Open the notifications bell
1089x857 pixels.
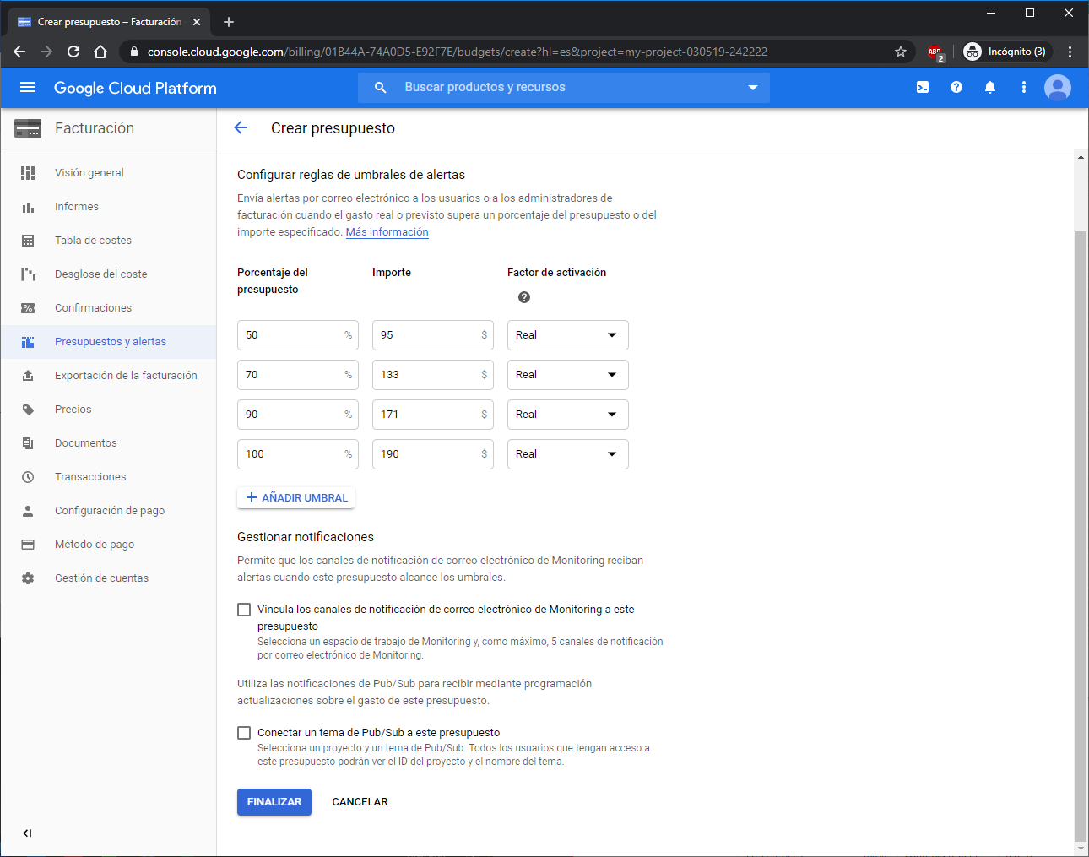pos(990,87)
